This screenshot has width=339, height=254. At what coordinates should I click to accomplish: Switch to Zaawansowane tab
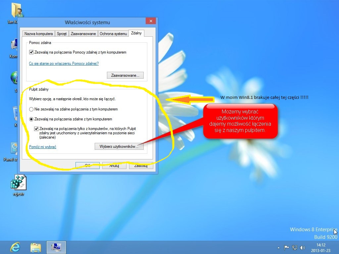(x=83, y=34)
